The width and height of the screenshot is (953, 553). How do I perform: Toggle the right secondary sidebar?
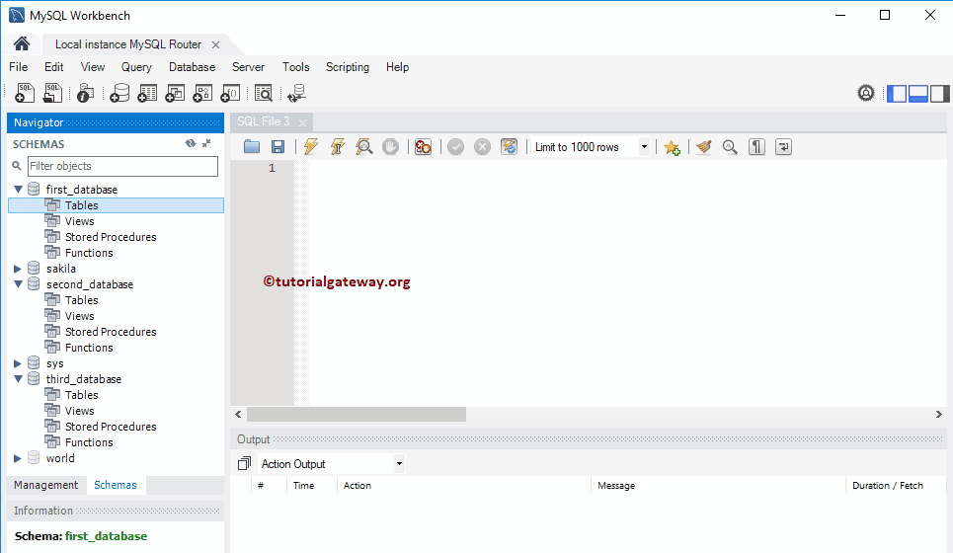tap(939, 94)
